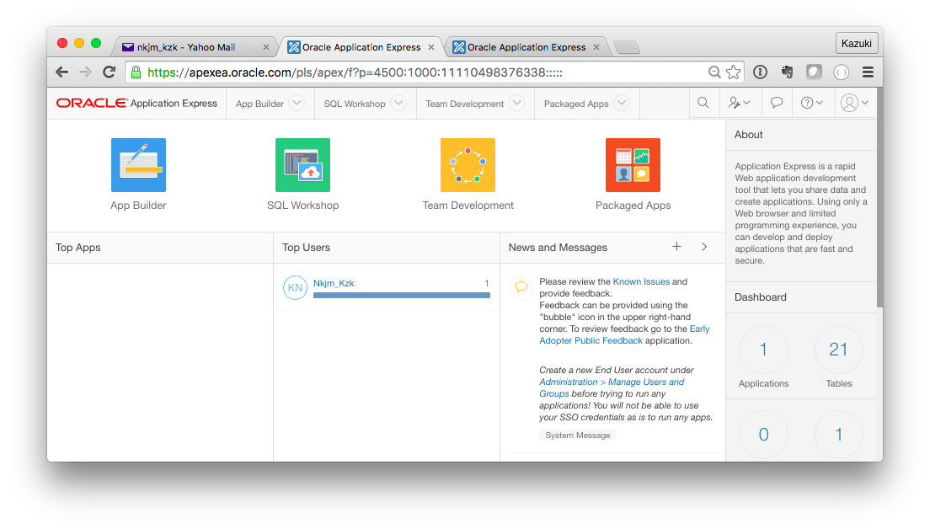Click the Oracle Application Express logo
Viewport: 930px width, 529px height.
click(137, 104)
